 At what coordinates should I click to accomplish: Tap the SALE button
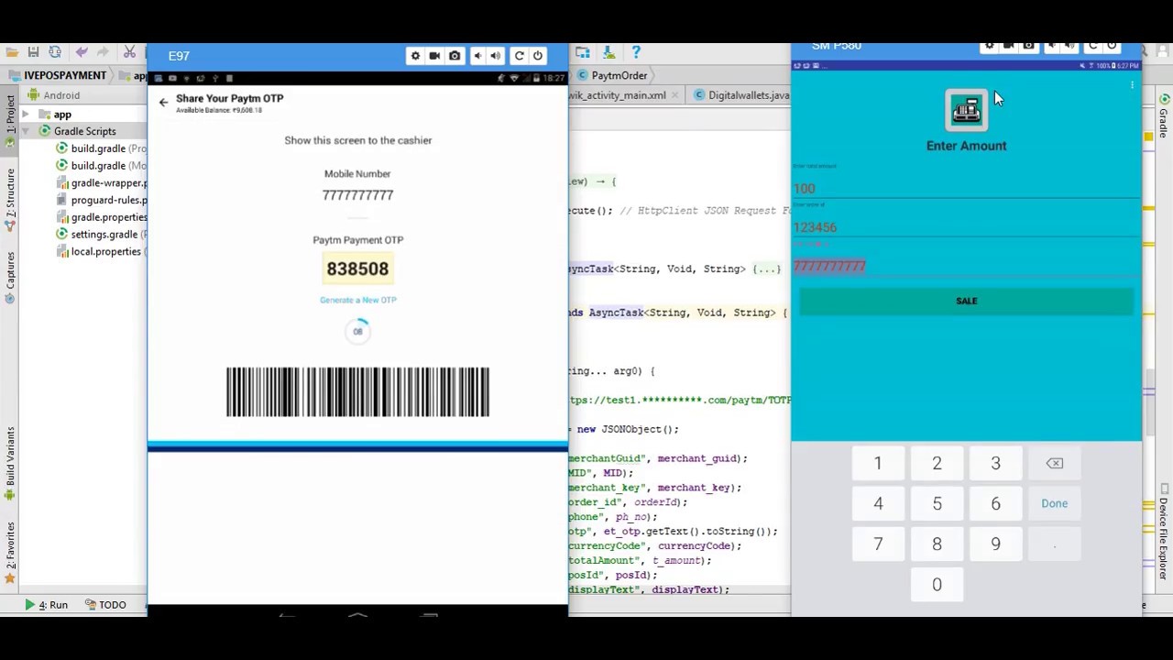[x=966, y=301]
